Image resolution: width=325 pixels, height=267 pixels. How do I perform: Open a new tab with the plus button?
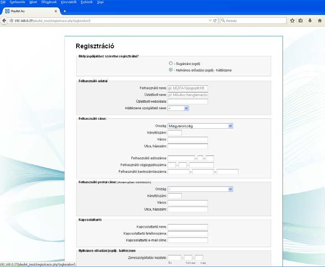point(65,11)
